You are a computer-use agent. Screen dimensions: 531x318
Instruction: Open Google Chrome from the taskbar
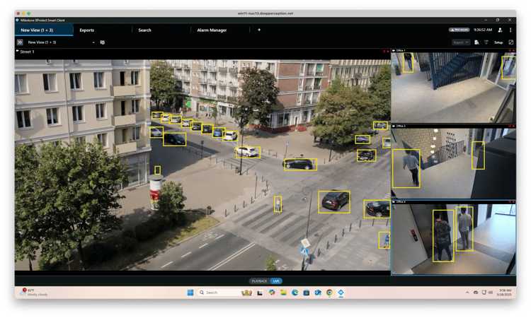click(329, 293)
